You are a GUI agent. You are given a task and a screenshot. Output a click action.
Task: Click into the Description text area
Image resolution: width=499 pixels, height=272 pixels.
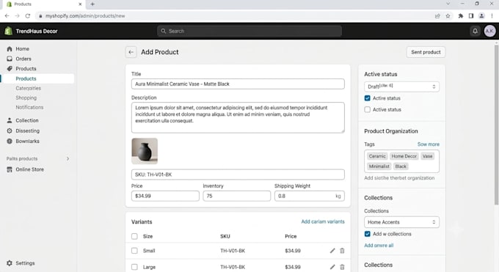[x=238, y=117]
